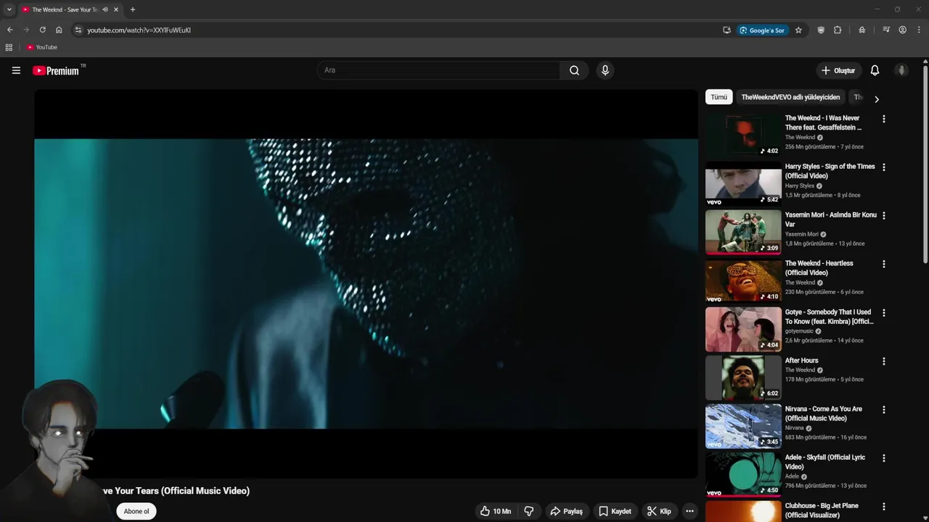Subscribe with the Abone ol button

[136, 511]
